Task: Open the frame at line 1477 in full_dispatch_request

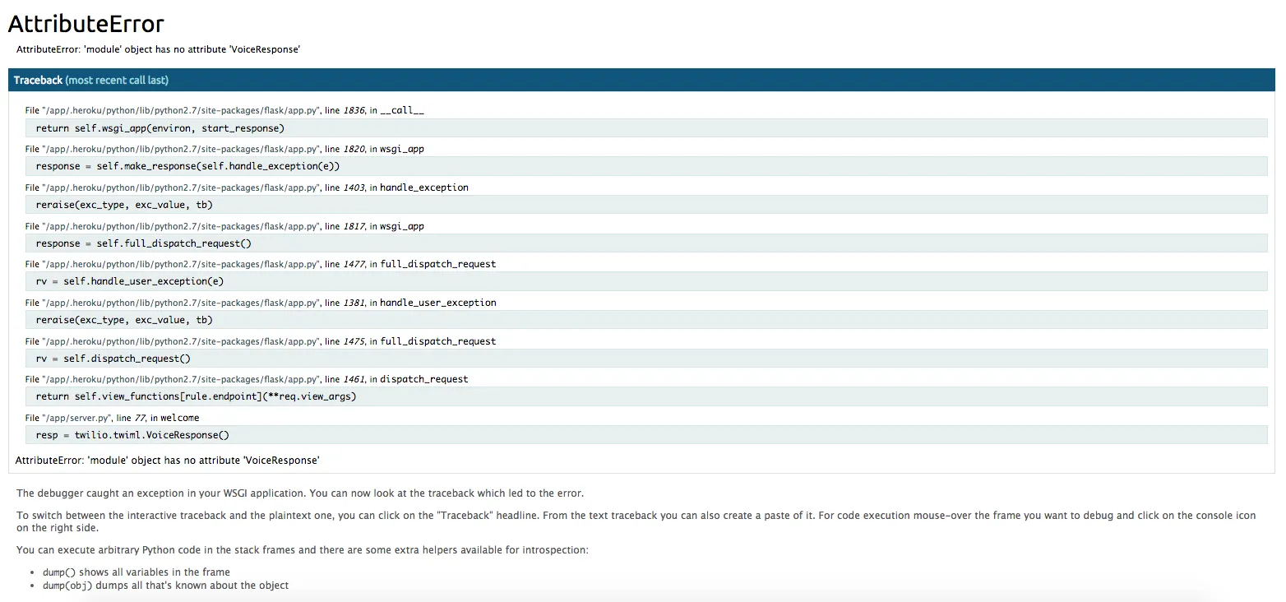Action: [261, 264]
